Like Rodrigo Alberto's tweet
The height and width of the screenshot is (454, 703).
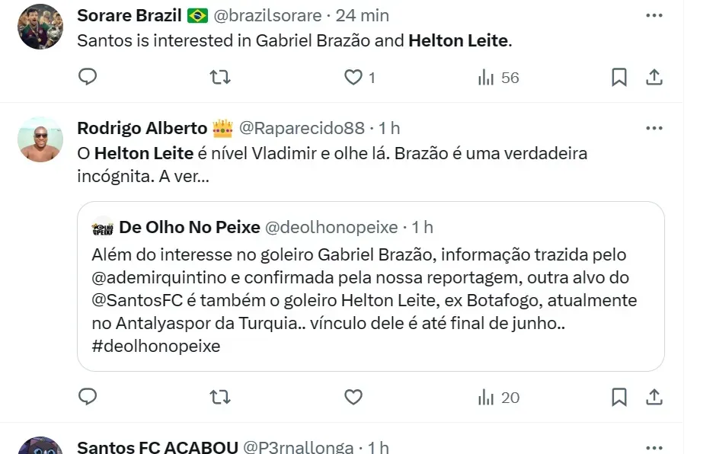[x=353, y=397]
